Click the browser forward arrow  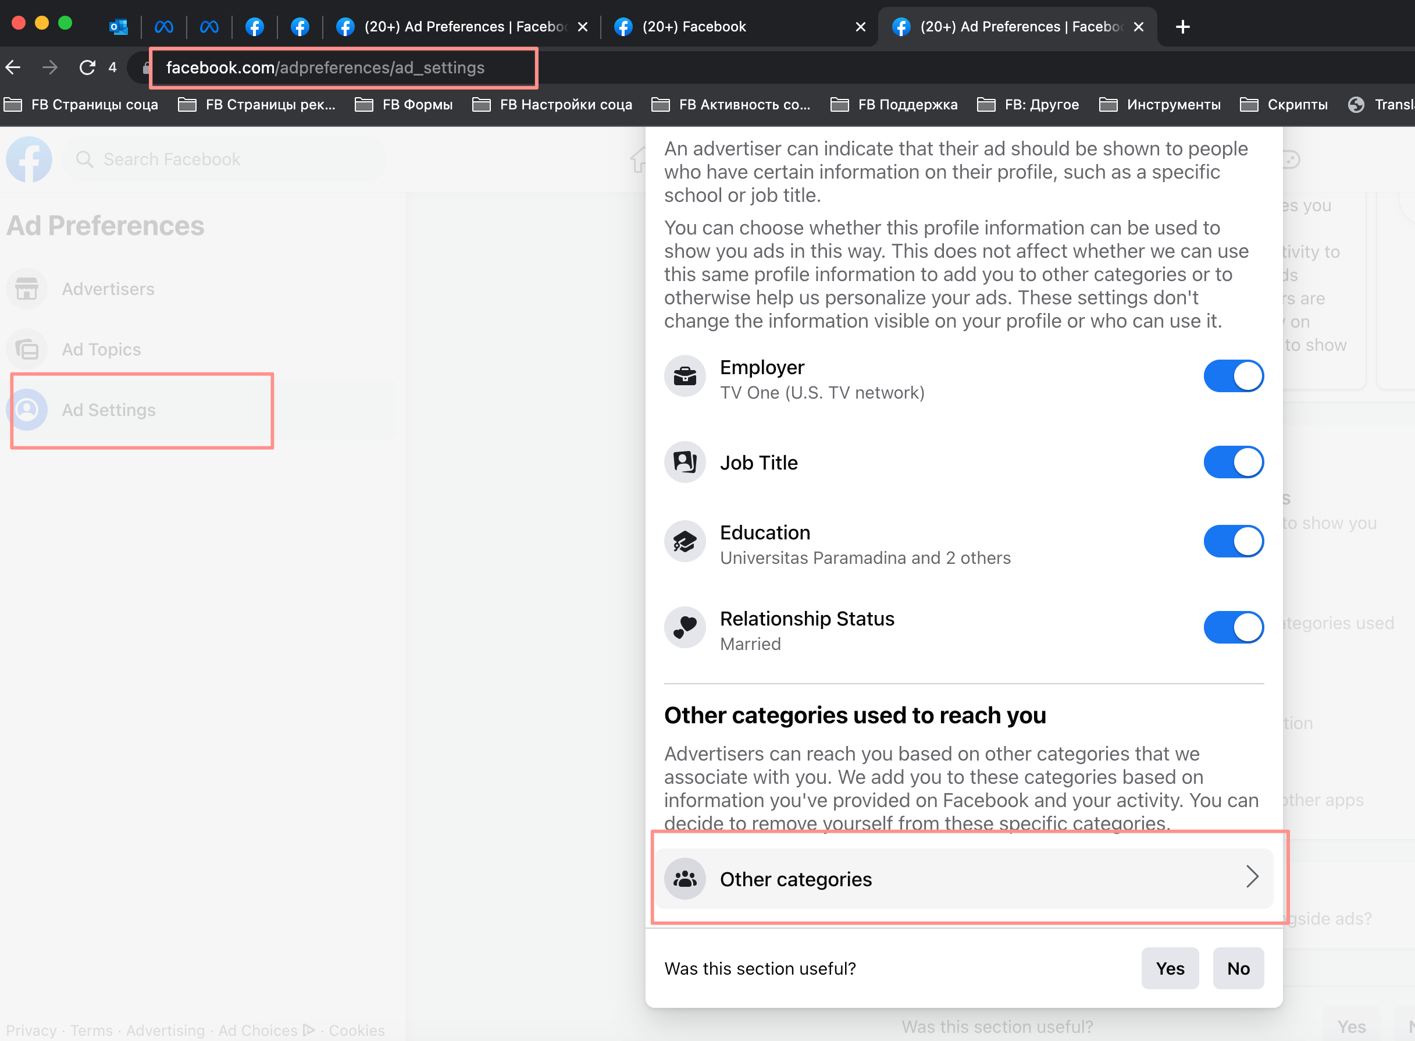(50, 67)
